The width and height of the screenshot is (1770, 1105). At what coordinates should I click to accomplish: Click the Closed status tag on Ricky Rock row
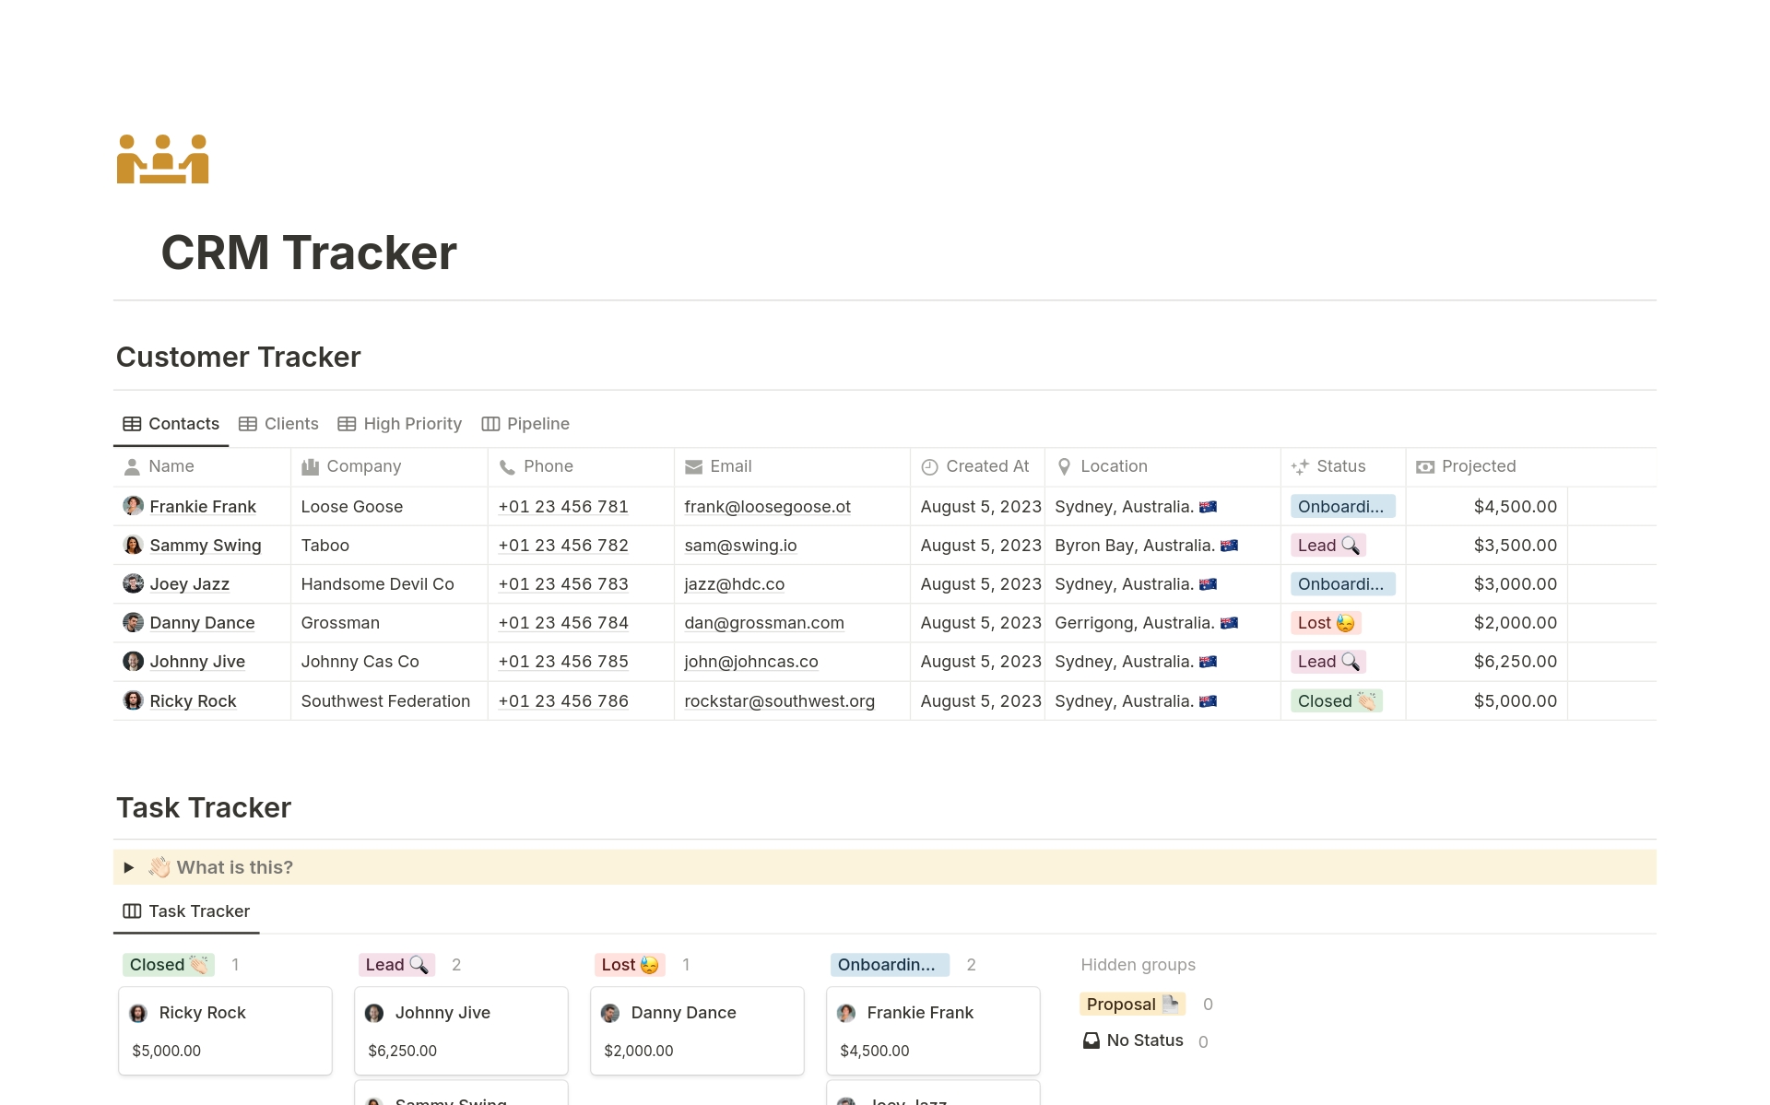1336,700
